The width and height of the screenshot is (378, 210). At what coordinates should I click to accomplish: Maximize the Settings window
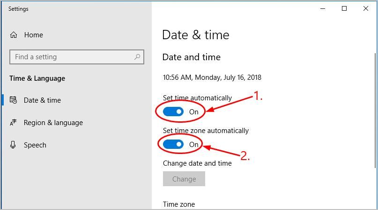pos(344,8)
